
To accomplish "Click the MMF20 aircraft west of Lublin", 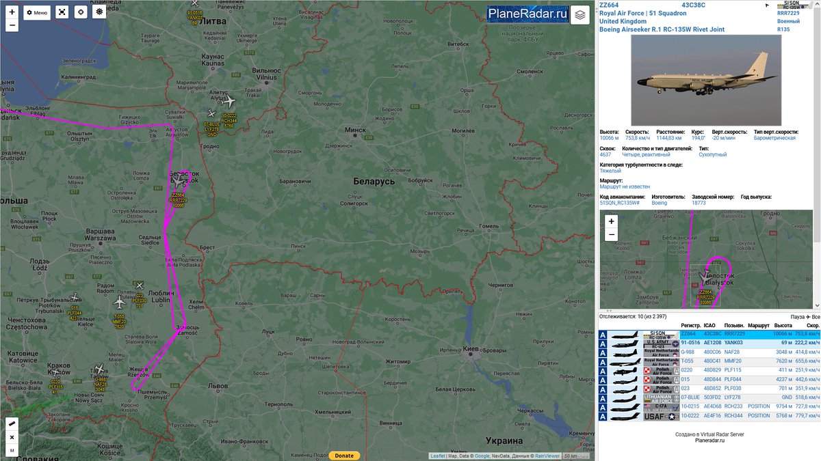I will [119, 301].
